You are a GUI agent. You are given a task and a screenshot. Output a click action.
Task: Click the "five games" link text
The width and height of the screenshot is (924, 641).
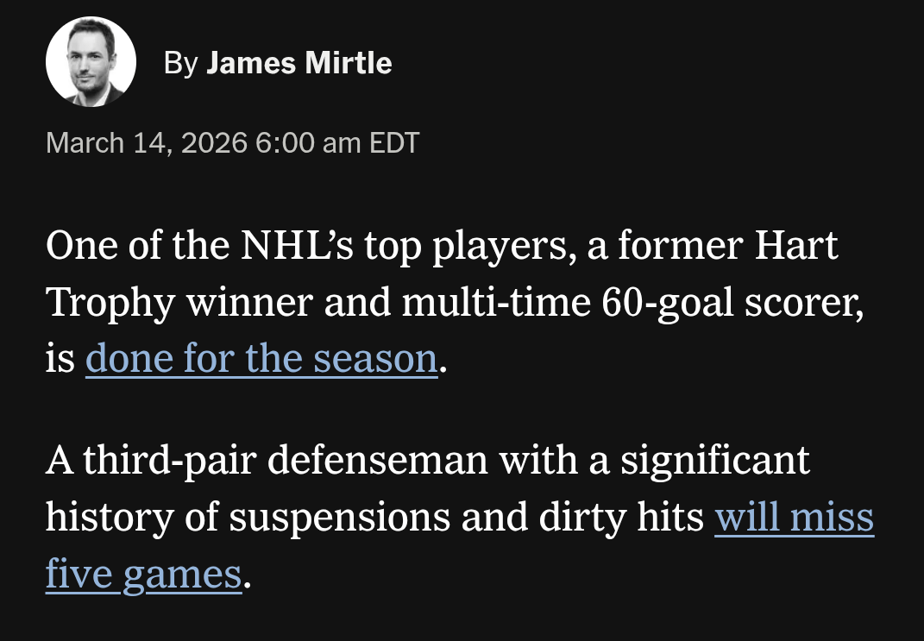point(143,574)
